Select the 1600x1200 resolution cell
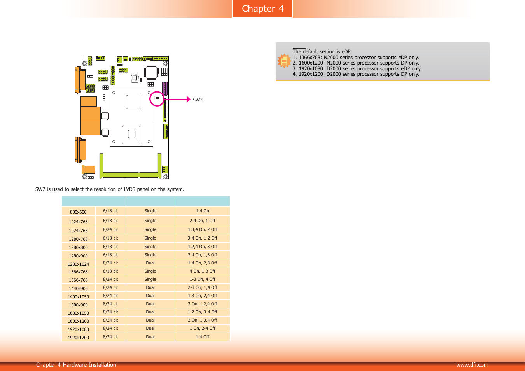The height and width of the screenshot is (371, 525). coord(78,321)
